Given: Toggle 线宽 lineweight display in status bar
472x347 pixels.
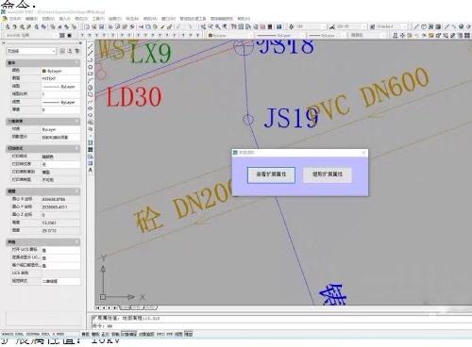Looking at the screenshot, I should tap(178, 334).
